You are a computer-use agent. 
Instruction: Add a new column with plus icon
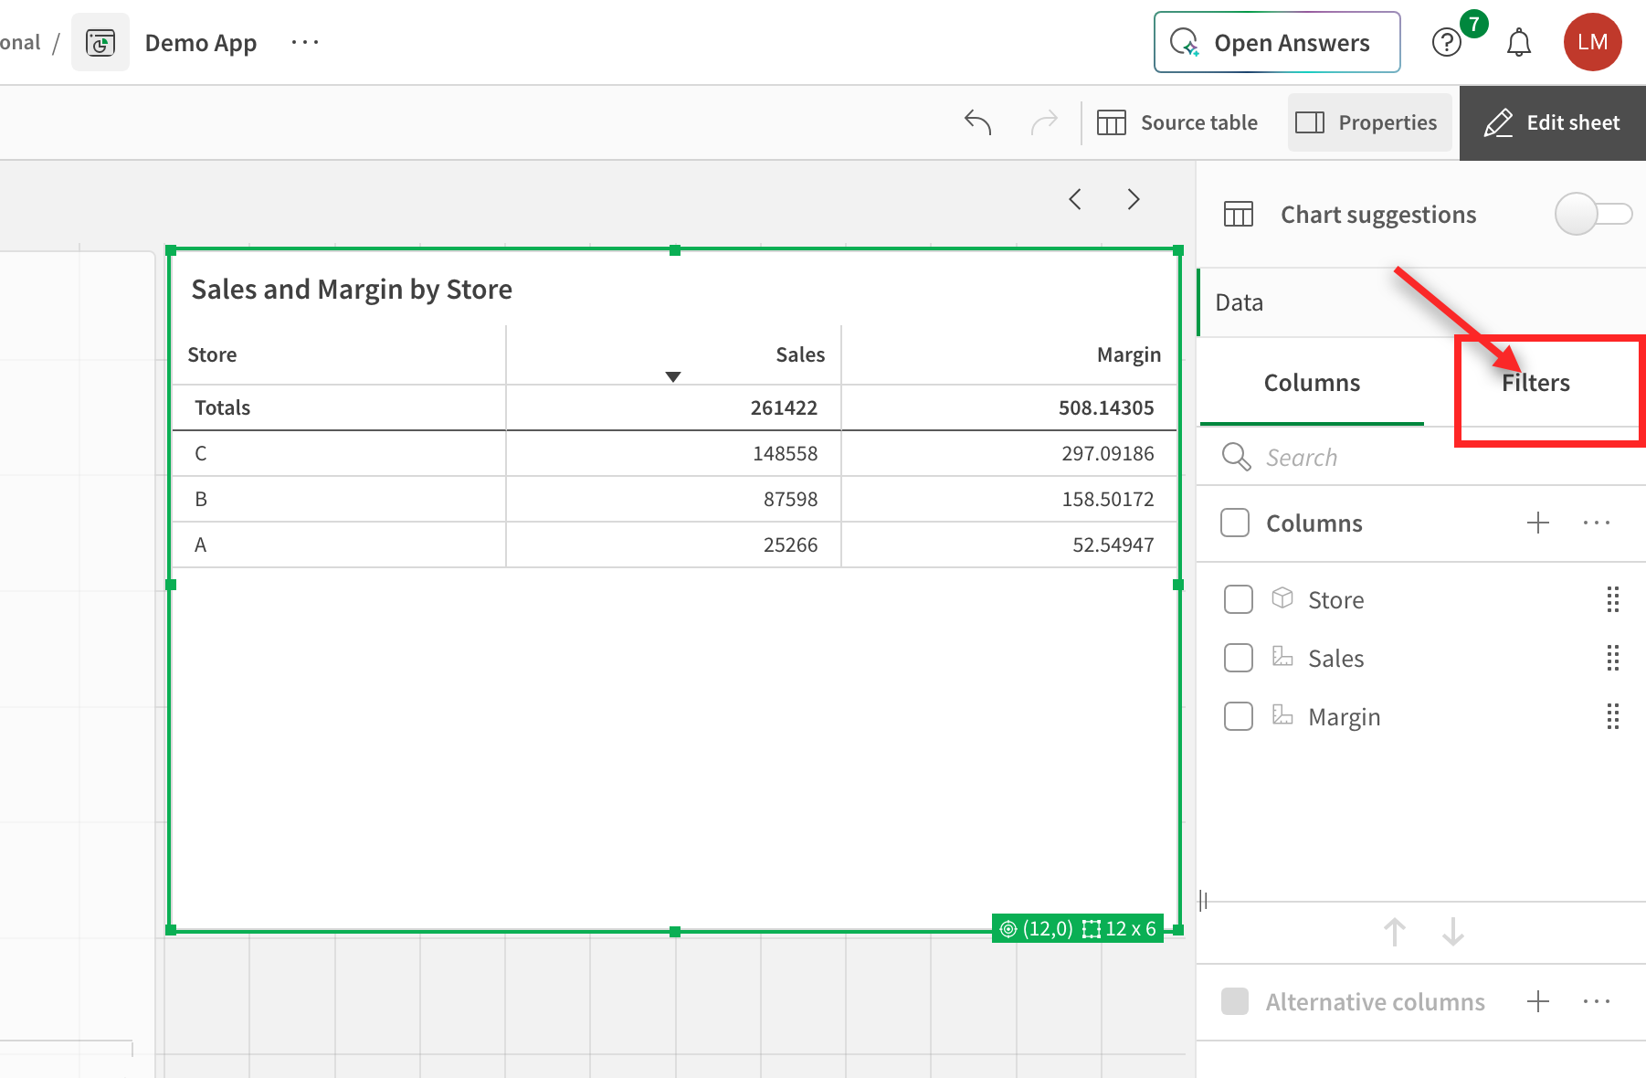tap(1538, 523)
